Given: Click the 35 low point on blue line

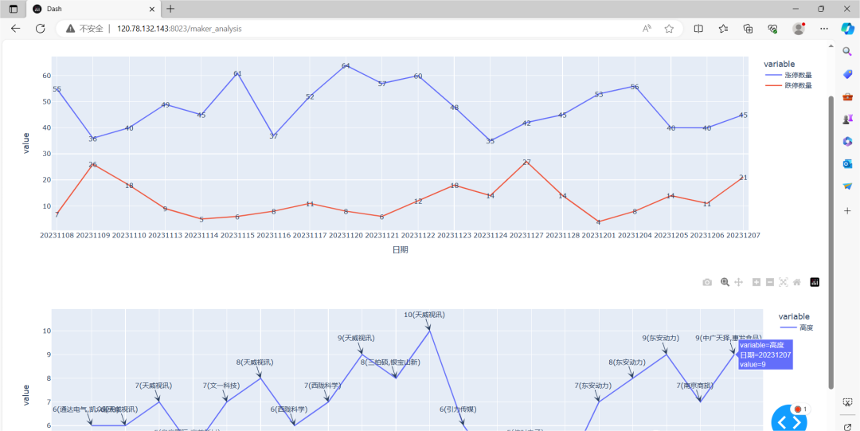Looking at the screenshot, I should tap(491, 141).
